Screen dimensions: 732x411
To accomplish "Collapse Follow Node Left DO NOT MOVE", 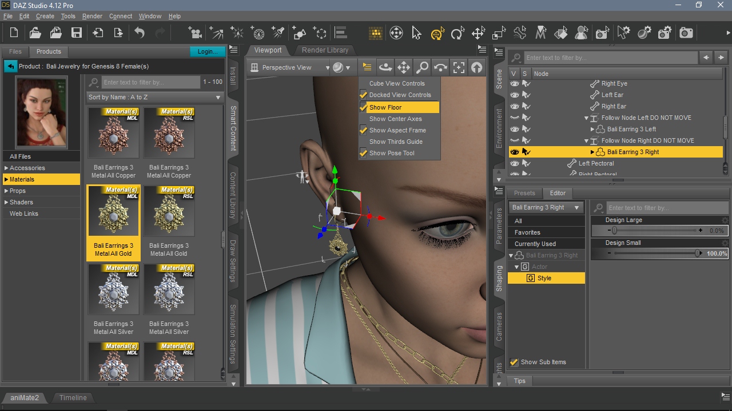I will 586,118.
